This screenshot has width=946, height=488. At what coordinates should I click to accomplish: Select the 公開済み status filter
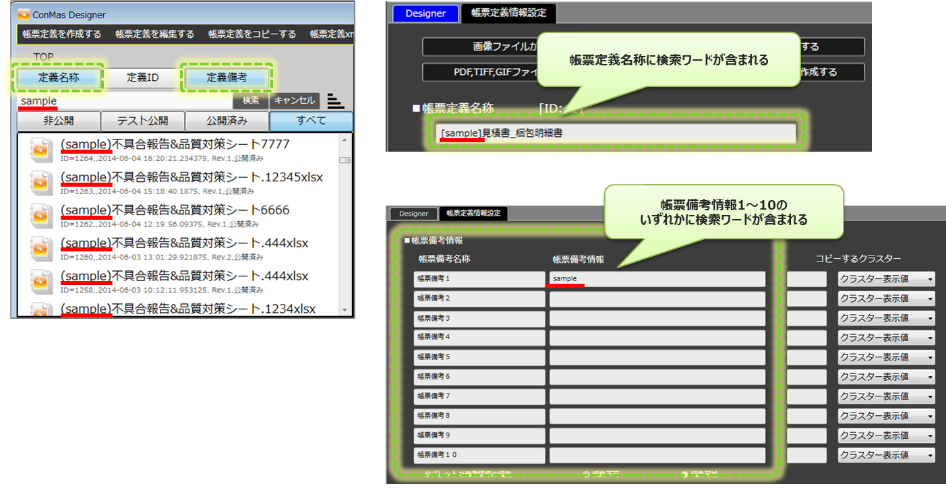[227, 121]
